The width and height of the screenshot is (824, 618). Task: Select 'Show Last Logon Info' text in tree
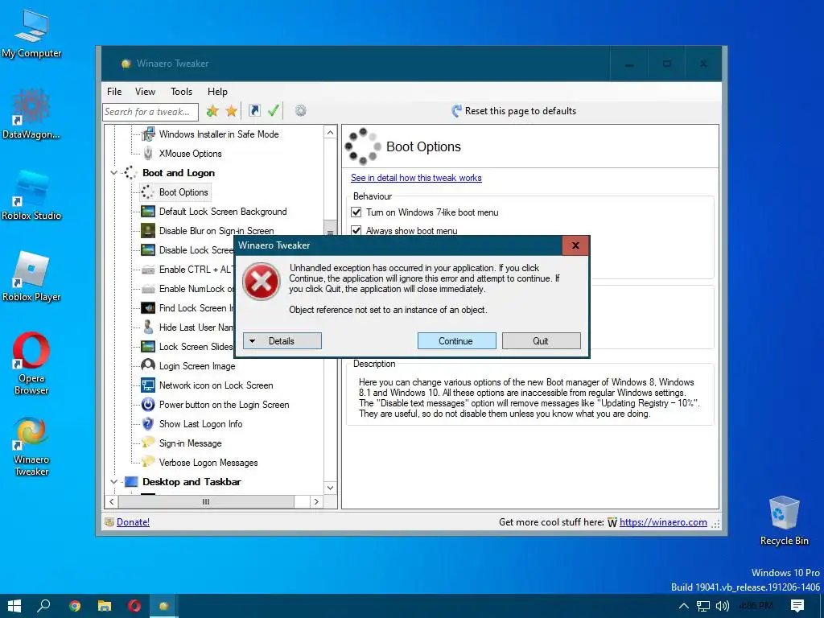point(200,424)
